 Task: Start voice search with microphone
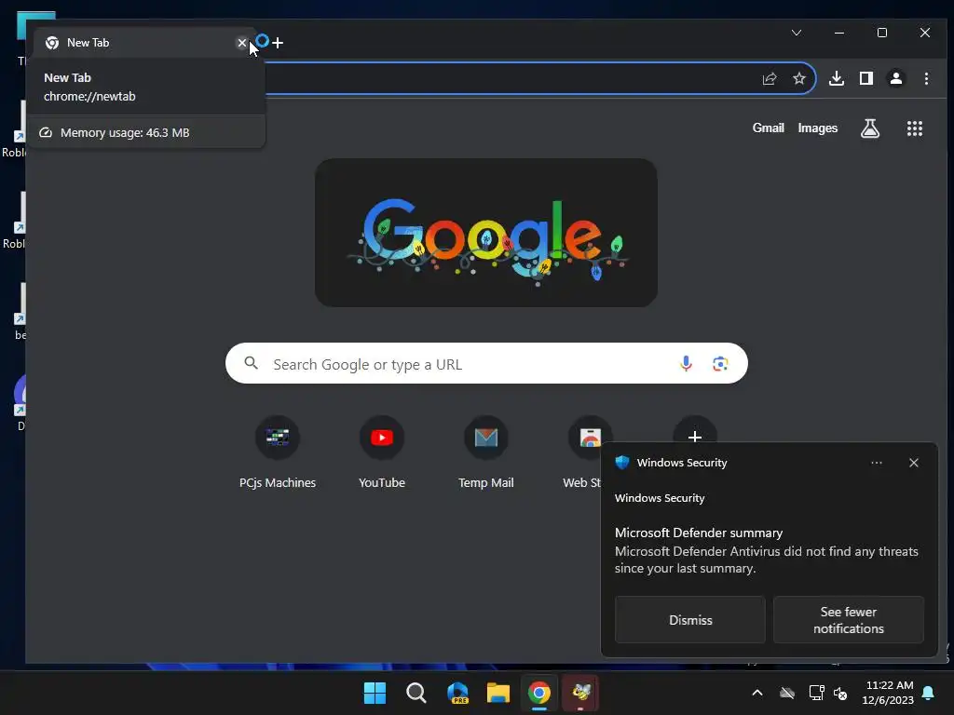[686, 364]
